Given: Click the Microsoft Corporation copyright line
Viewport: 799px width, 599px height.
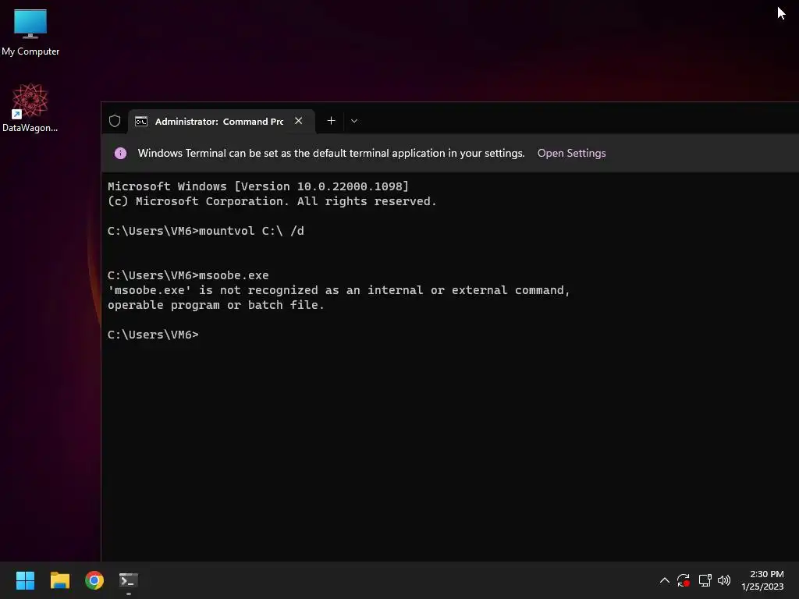Looking at the screenshot, I should pos(272,201).
